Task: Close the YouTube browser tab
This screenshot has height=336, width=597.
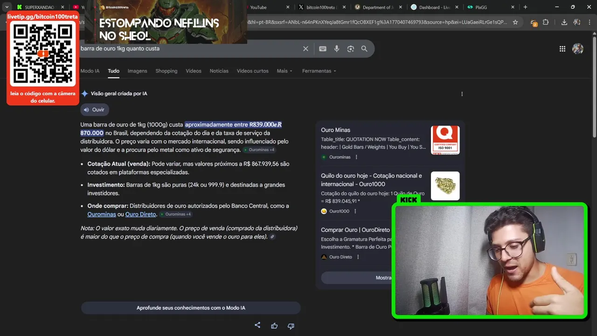Action: (x=288, y=7)
